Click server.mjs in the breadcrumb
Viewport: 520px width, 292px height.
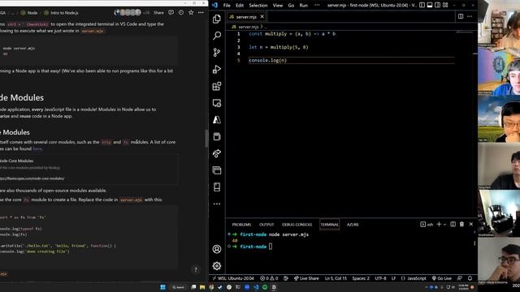click(248, 27)
